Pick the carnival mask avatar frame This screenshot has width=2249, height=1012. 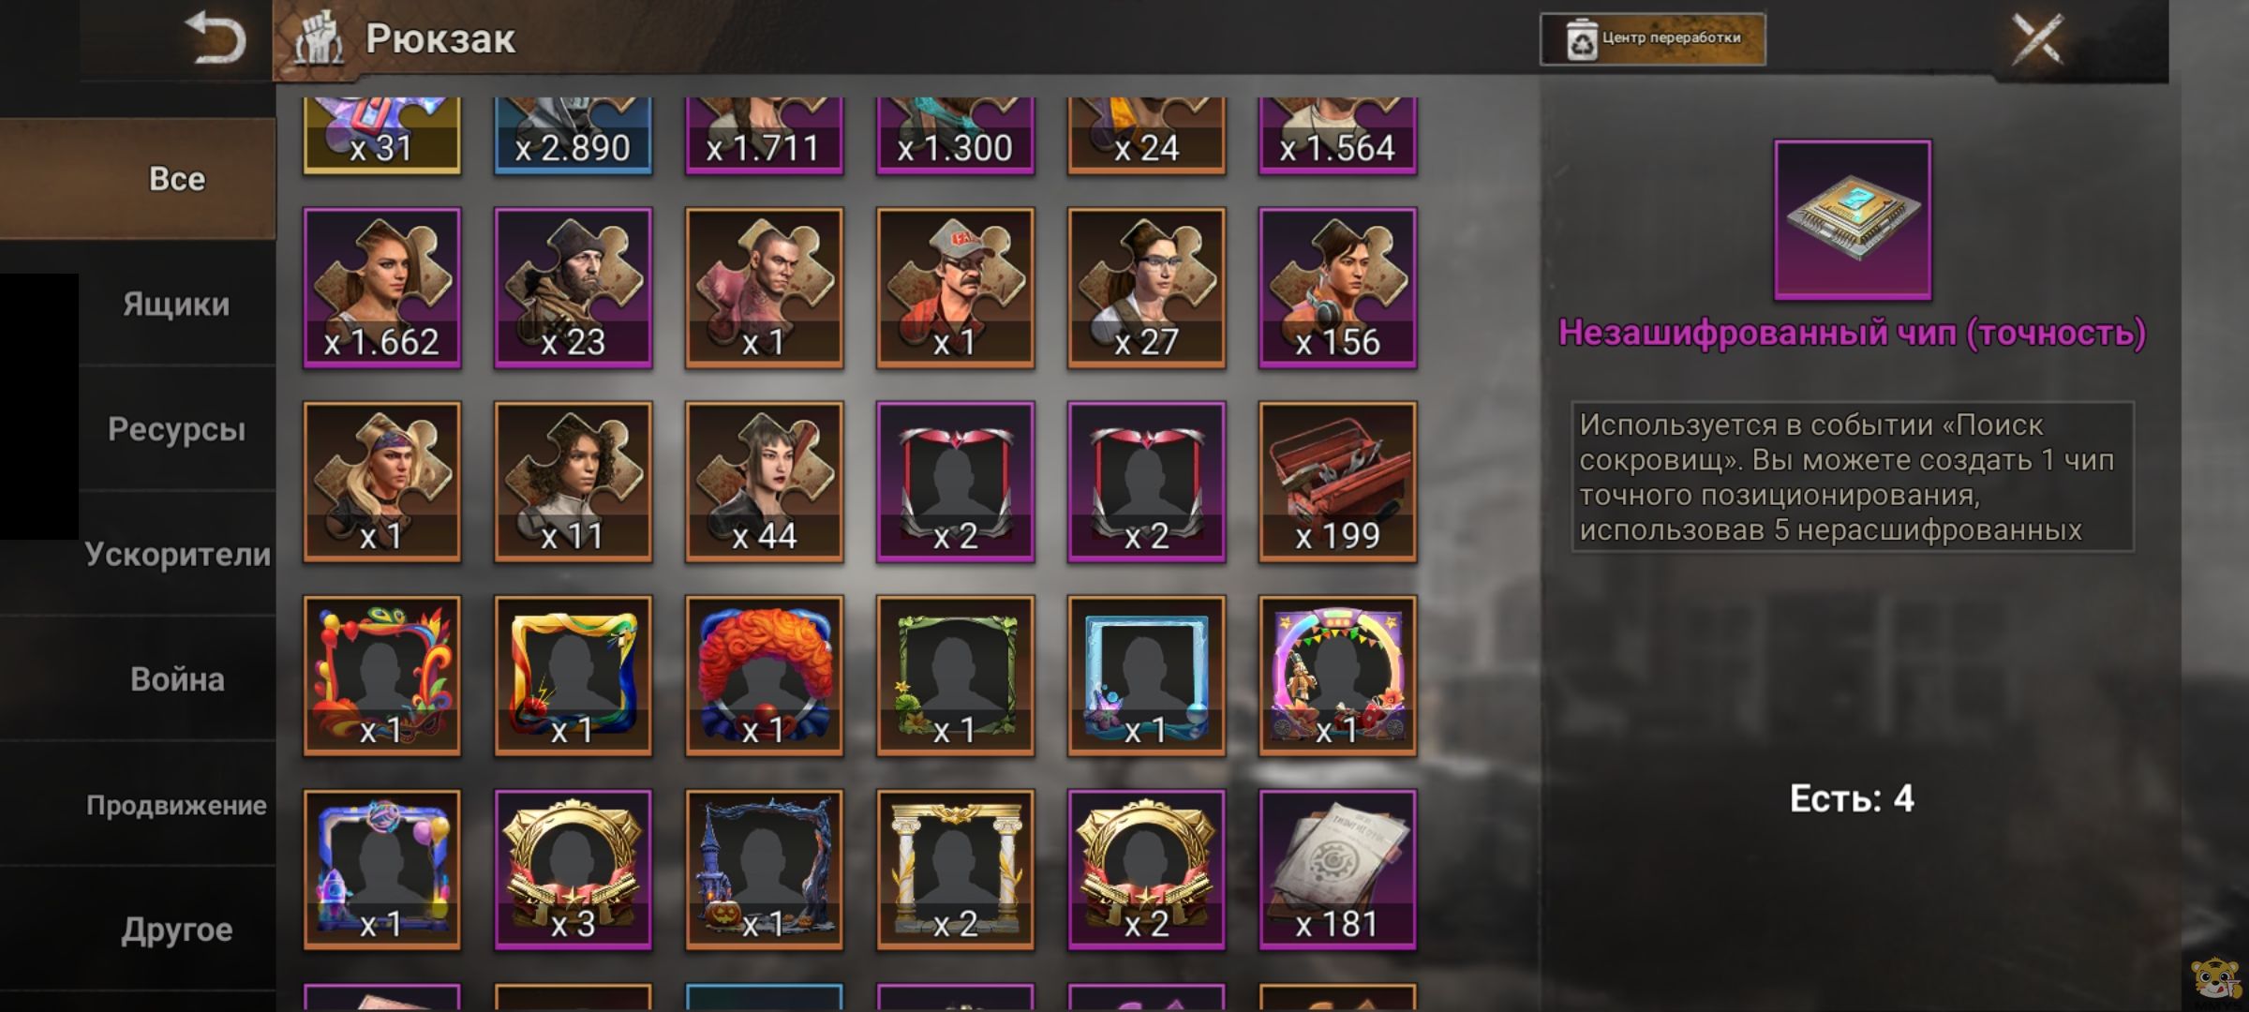(382, 676)
